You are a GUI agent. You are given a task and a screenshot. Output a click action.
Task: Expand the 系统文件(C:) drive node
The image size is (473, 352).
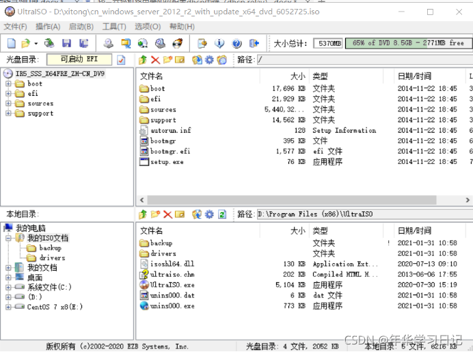[x=8, y=287]
